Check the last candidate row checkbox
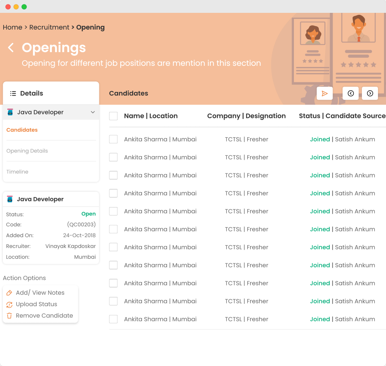The image size is (386, 366). coord(113,319)
